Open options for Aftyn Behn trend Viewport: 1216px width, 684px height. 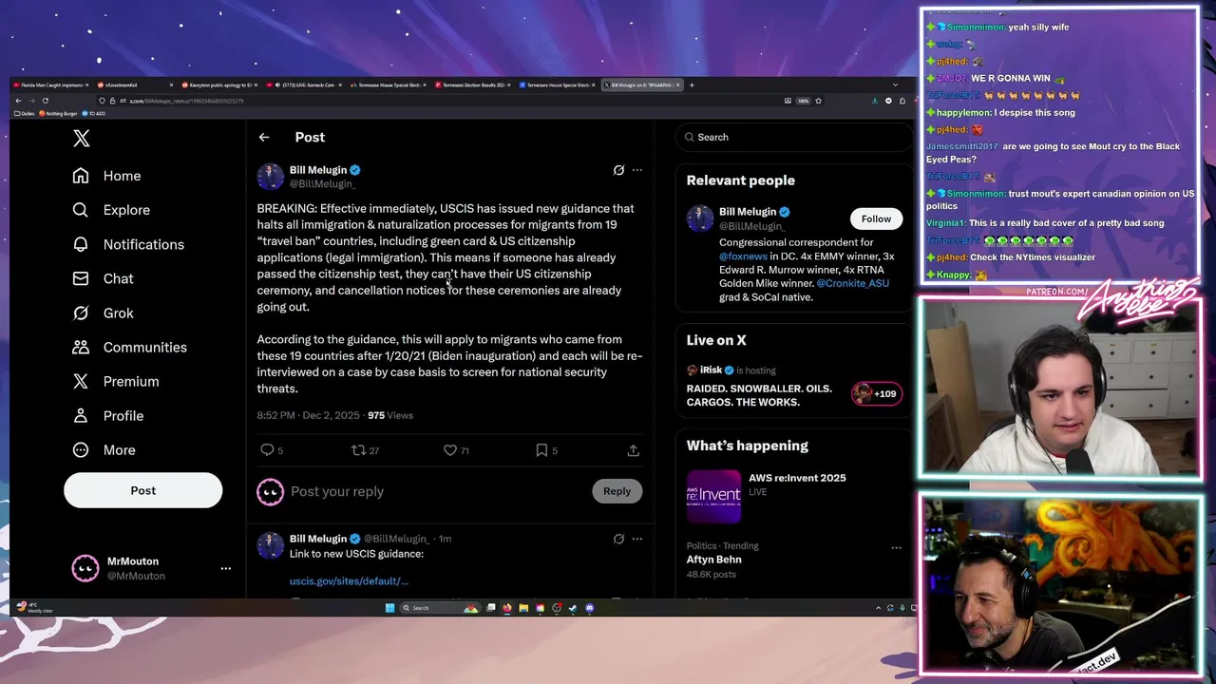pyautogui.click(x=896, y=547)
